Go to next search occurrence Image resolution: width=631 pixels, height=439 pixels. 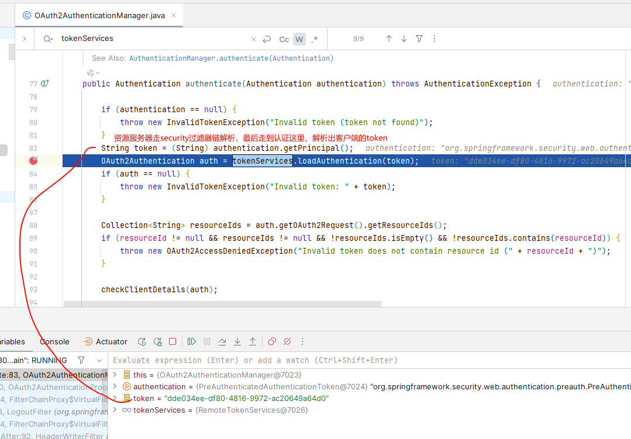pos(404,39)
